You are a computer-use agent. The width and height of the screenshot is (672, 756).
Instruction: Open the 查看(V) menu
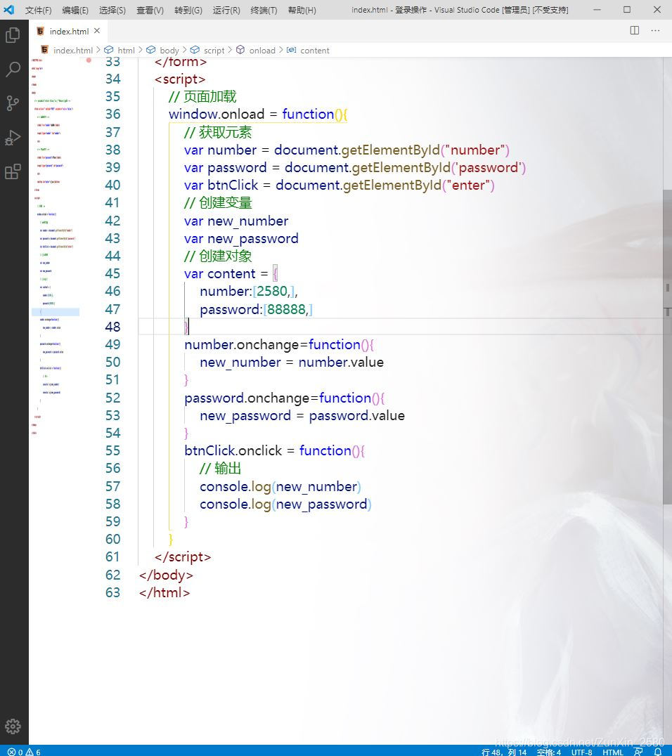[x=150, y=10]
